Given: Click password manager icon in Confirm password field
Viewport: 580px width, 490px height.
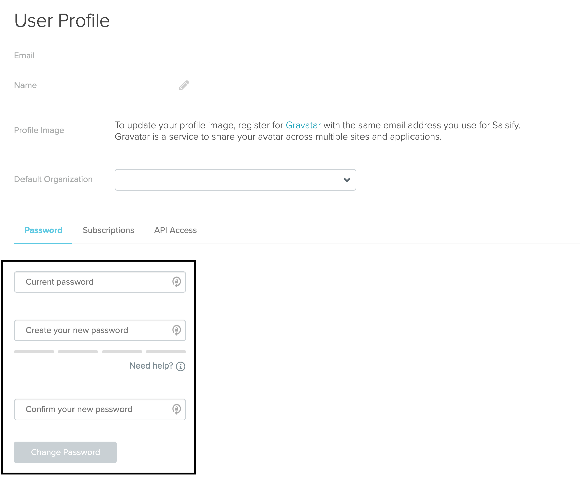Looking at the screenshot, I should (176, 409).
